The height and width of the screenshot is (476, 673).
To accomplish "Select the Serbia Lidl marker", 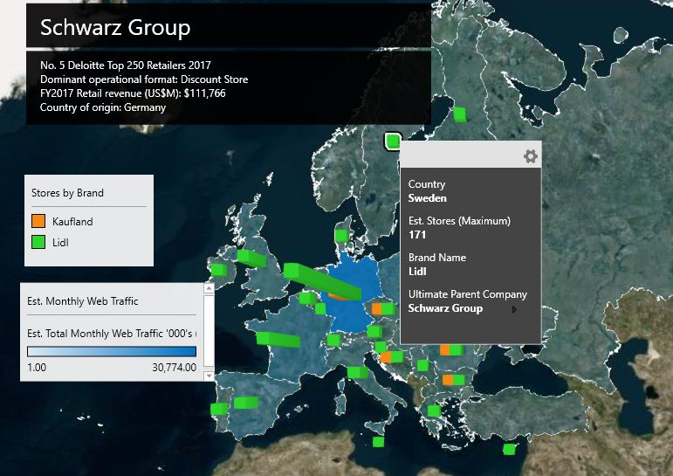I will [x=422, y=366].
